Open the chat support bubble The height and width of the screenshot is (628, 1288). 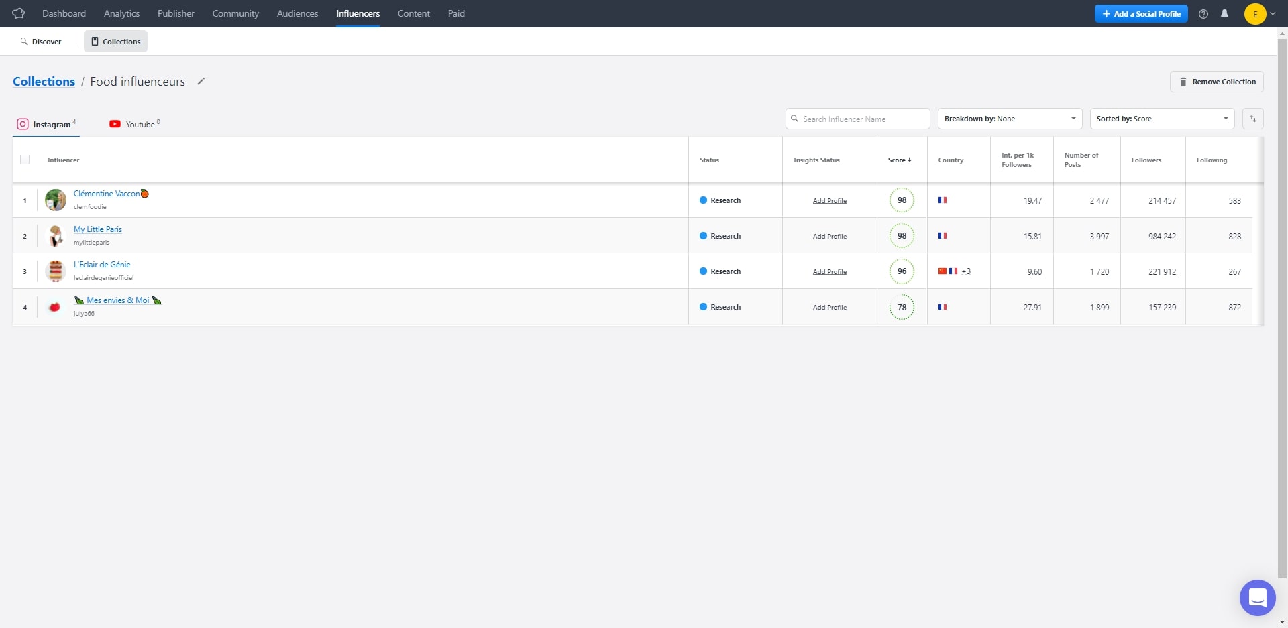pyautogui.click(x=1257, y=597)
